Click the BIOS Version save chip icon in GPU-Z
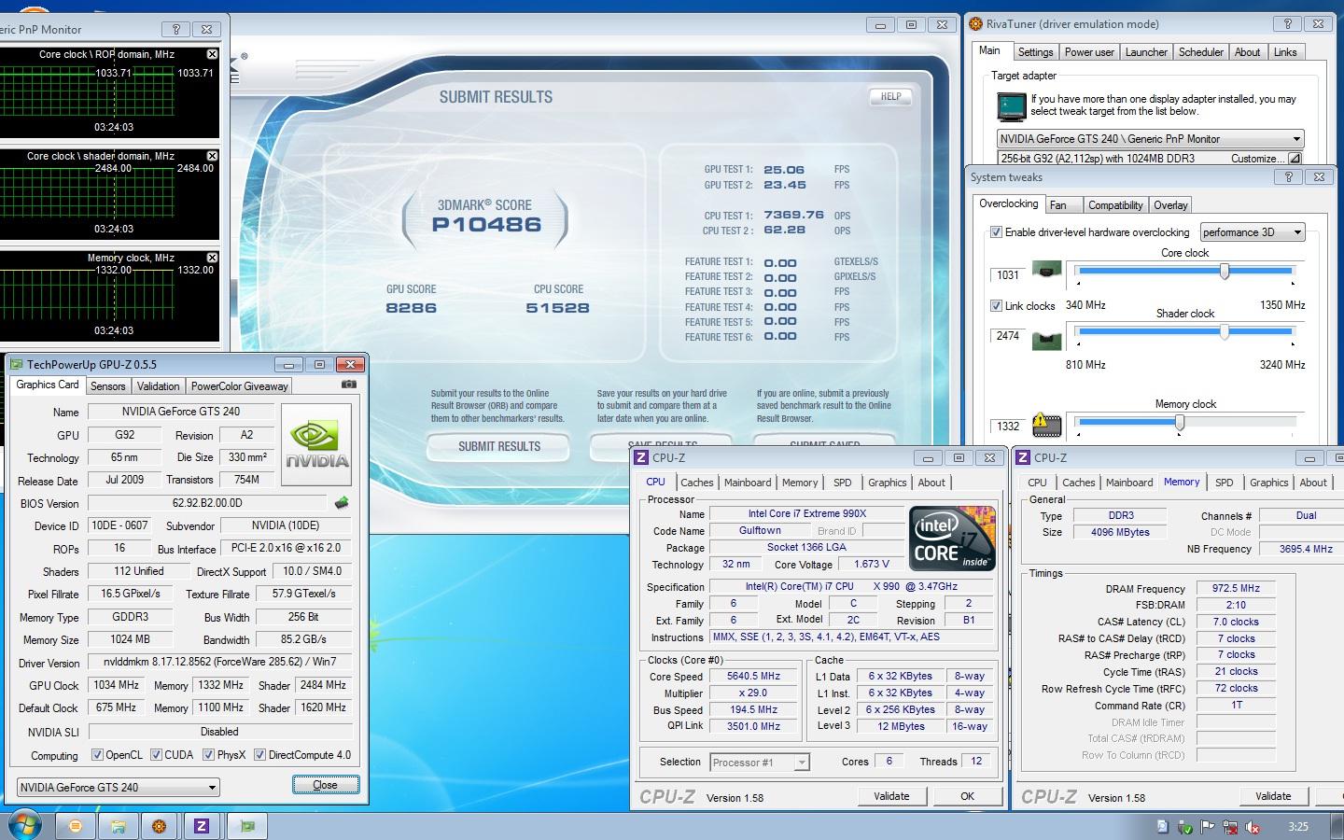Image resolution: width=1344 pixels, height=840 pixels. tap(342, 503)
